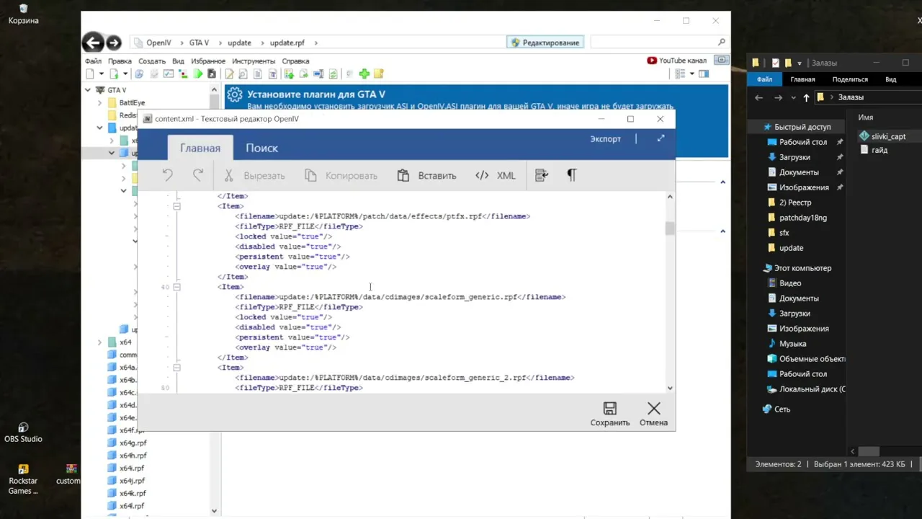Collapse the Item block with scaleform_generic_2.rpf
922x519 pixels.
(176, 368)
